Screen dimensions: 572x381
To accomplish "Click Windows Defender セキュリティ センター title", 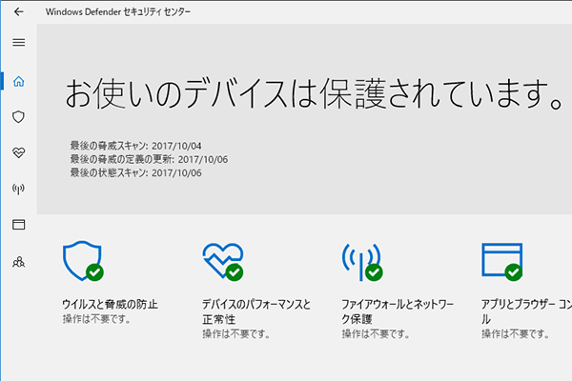I will click(x=118, y=12).
